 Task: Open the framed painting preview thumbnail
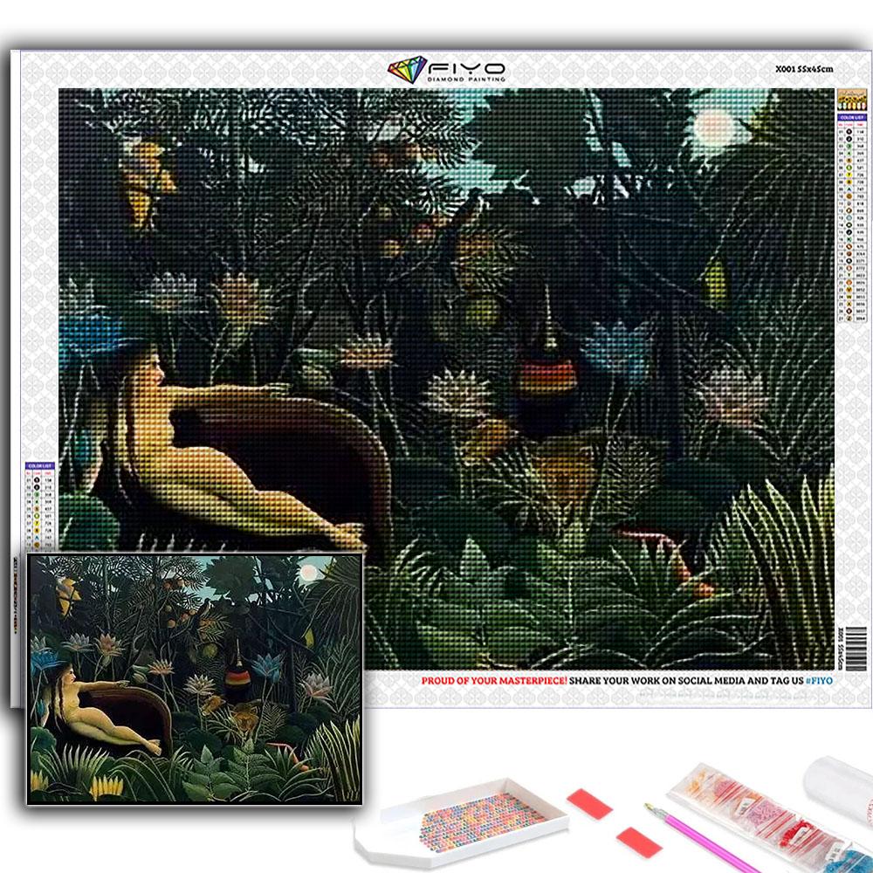[x=194, y=677]
